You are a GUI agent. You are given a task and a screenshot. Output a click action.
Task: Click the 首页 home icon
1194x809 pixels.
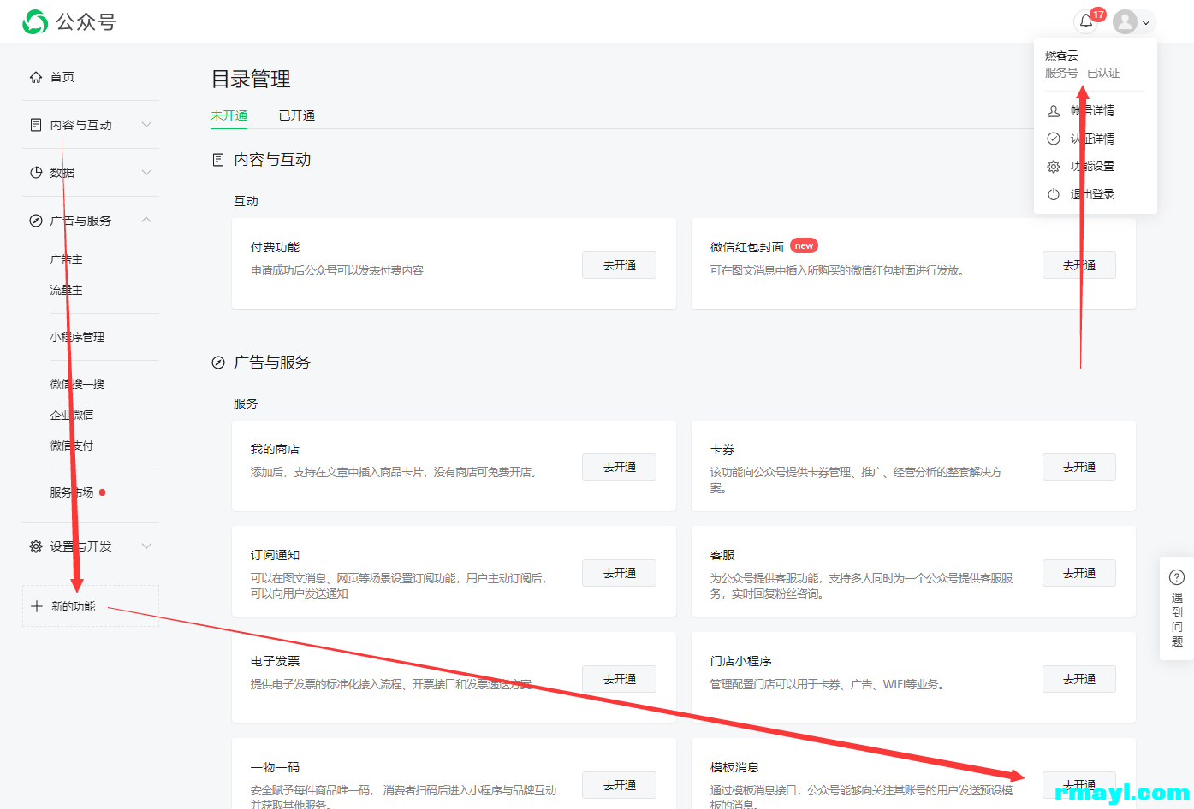[x=36, y=77]
